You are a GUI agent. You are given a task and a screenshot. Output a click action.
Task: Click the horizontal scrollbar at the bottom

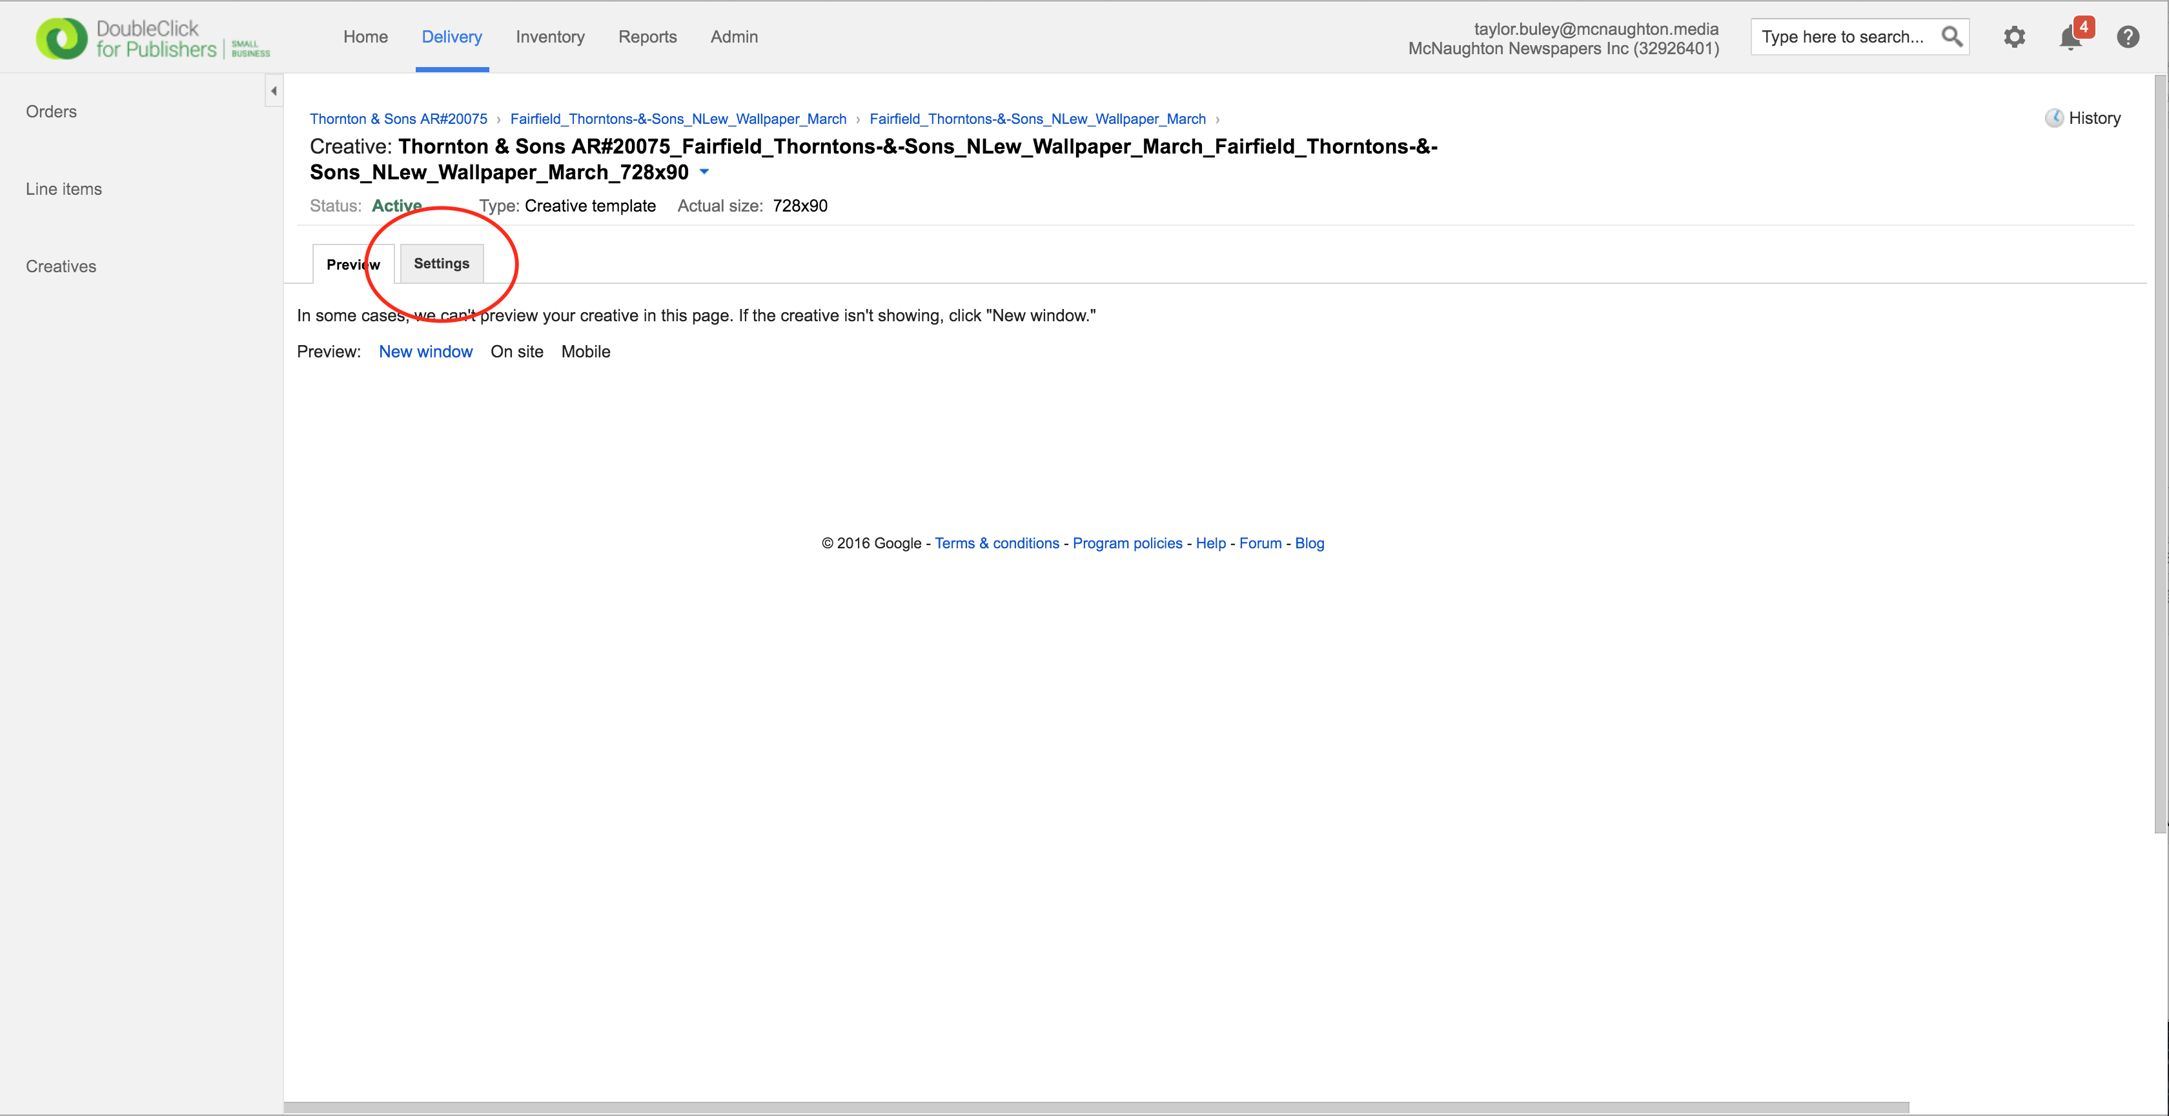(x=1095, y=1107)
